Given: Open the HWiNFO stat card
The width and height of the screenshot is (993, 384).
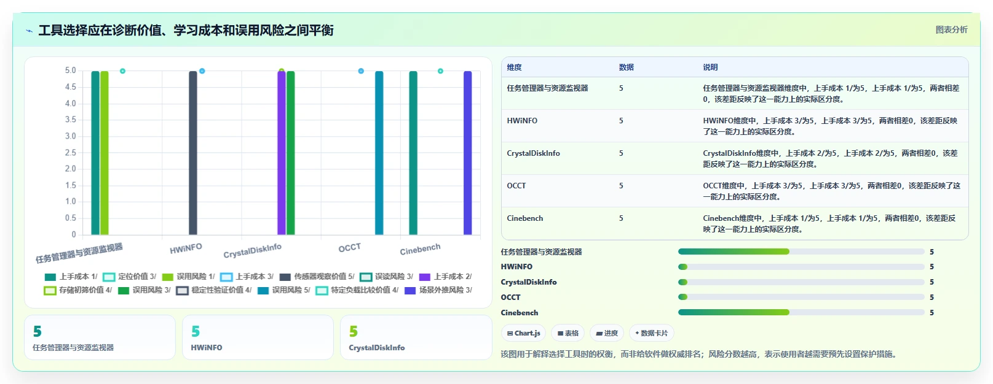Looking at the screenshot, I should (x=258, y=337).
